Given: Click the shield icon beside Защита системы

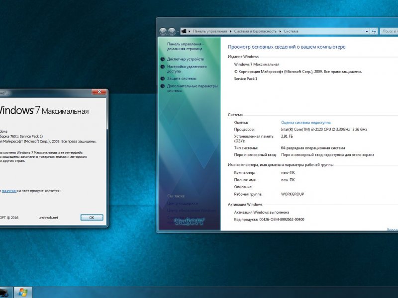Looking at the screenshot, I should point(163,78).
